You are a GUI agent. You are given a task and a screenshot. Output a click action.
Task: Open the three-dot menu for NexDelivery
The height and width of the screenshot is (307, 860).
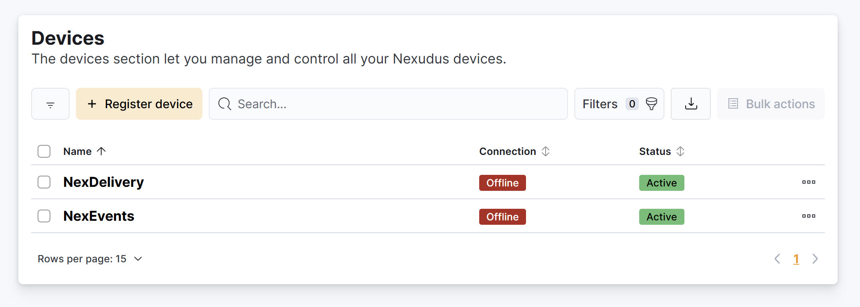[808, 182]
